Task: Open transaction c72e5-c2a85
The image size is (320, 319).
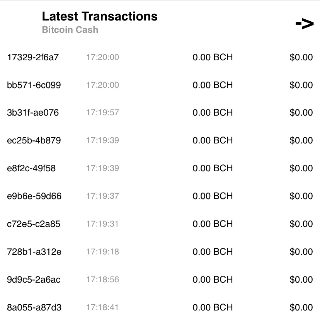Action: tap(34, 224)
